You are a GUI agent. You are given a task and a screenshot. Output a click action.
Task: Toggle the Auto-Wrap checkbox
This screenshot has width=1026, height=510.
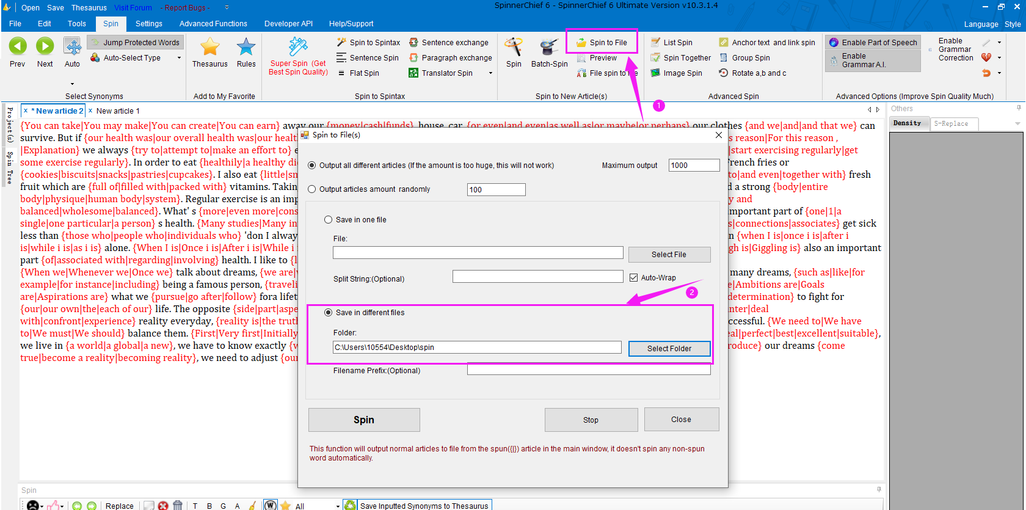634,278
